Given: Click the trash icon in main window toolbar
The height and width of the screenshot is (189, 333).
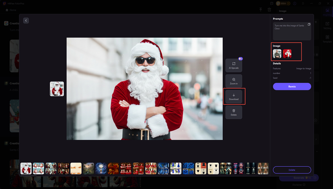Looking at the screenshot, I should tap(269, 10).
